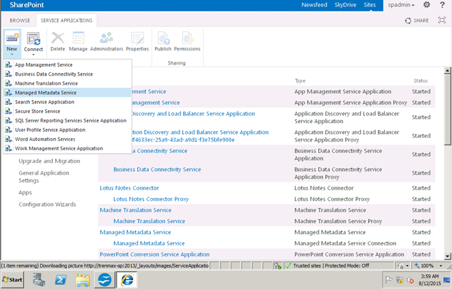Image resolution: width=452 pixels, height=289 pixels.
Task: Select Managed Metadata Service highlighted menu item
Action: click(67, 92)
